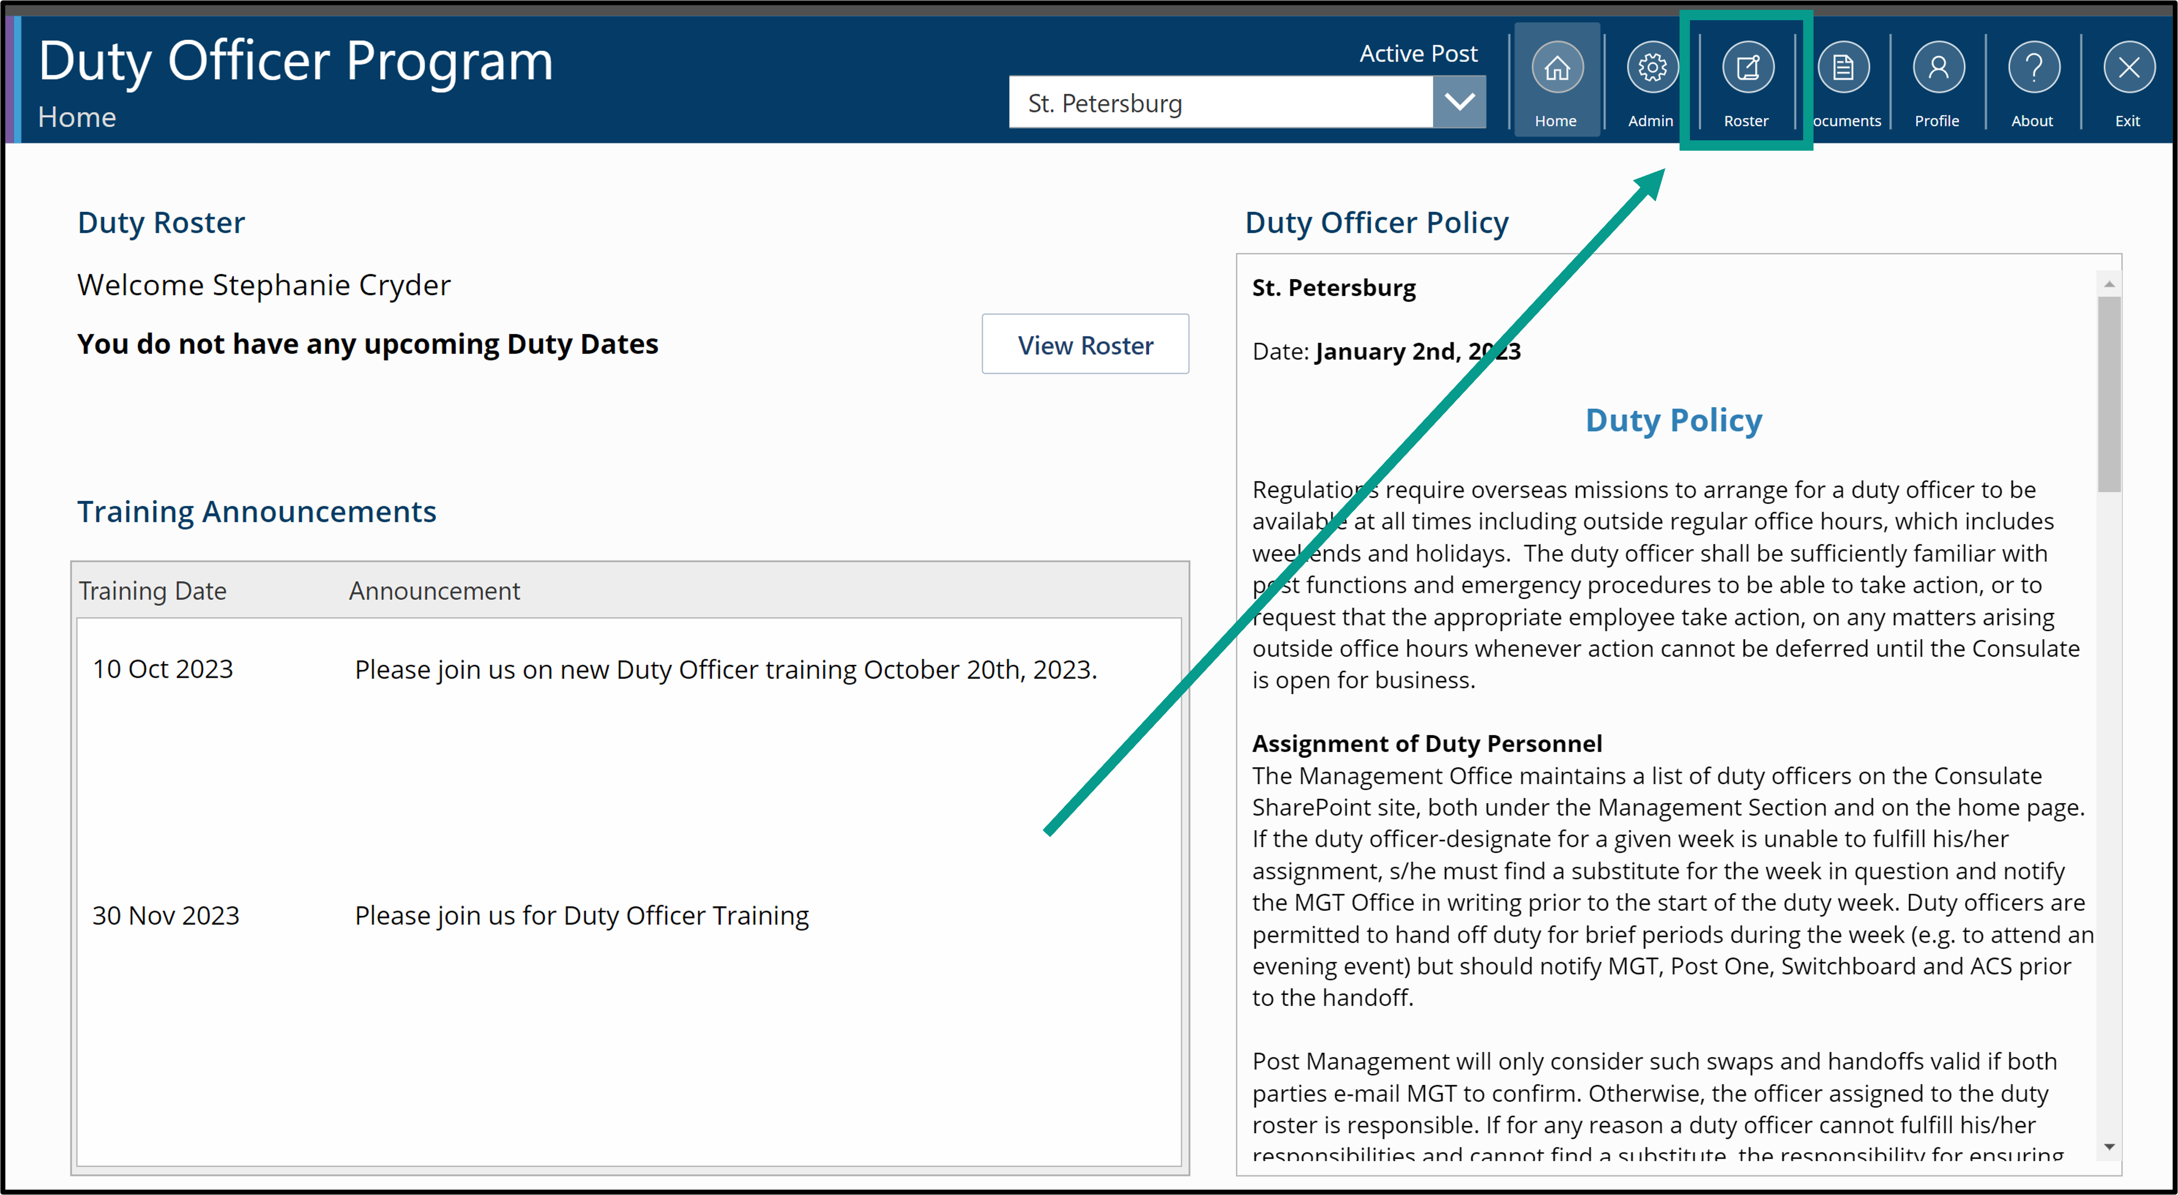Click the Training Date column header
The image size is (2178, 1195).
pos(153,591)
